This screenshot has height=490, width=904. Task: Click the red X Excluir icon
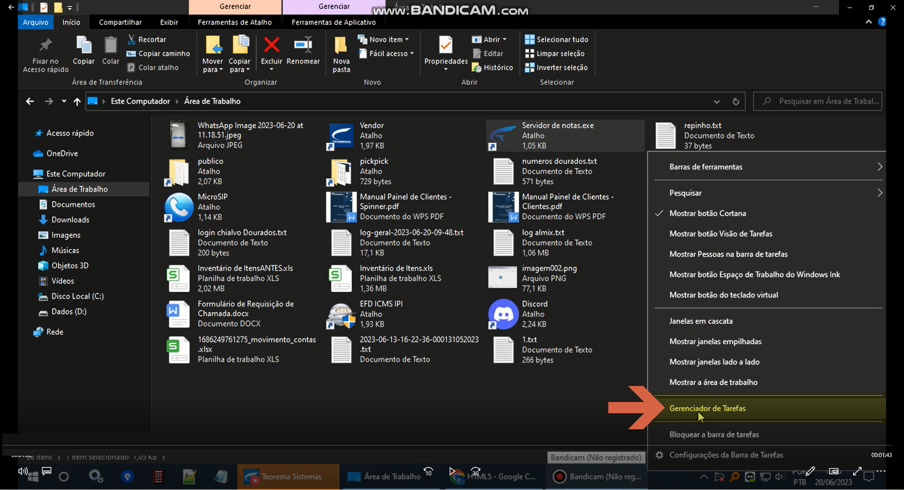coord(271,45)
